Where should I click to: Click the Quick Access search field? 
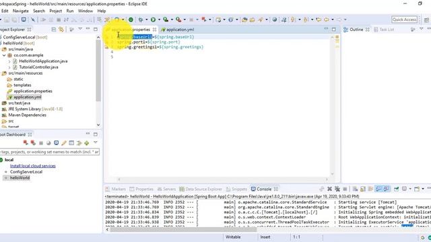click(404, 19)
